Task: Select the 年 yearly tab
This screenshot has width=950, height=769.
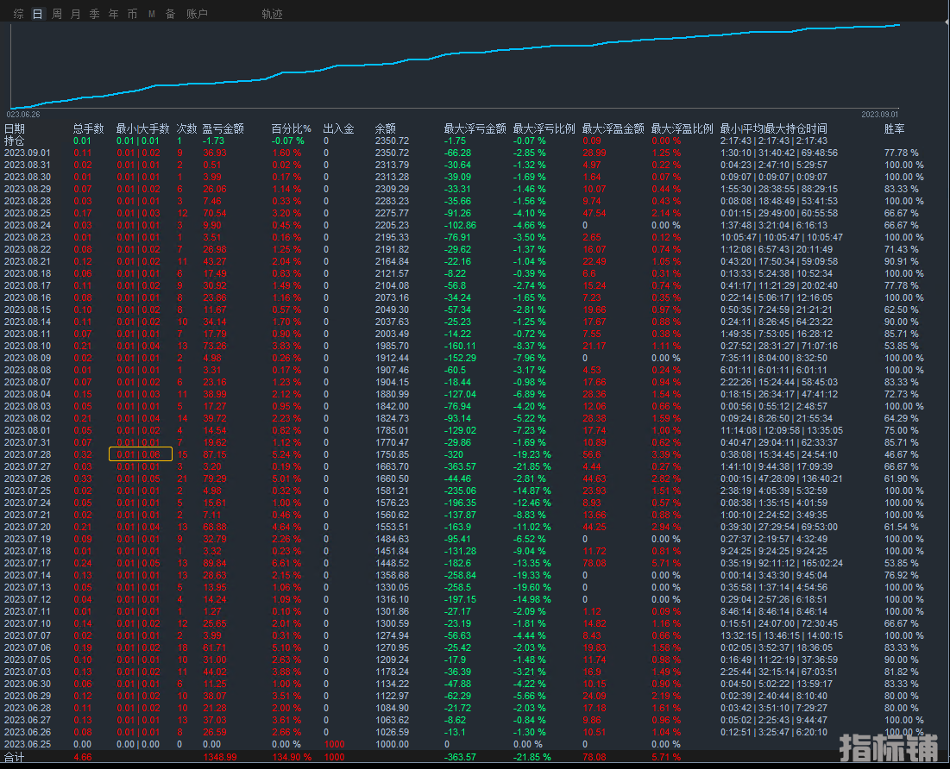Action: click(x=114, y=14)
